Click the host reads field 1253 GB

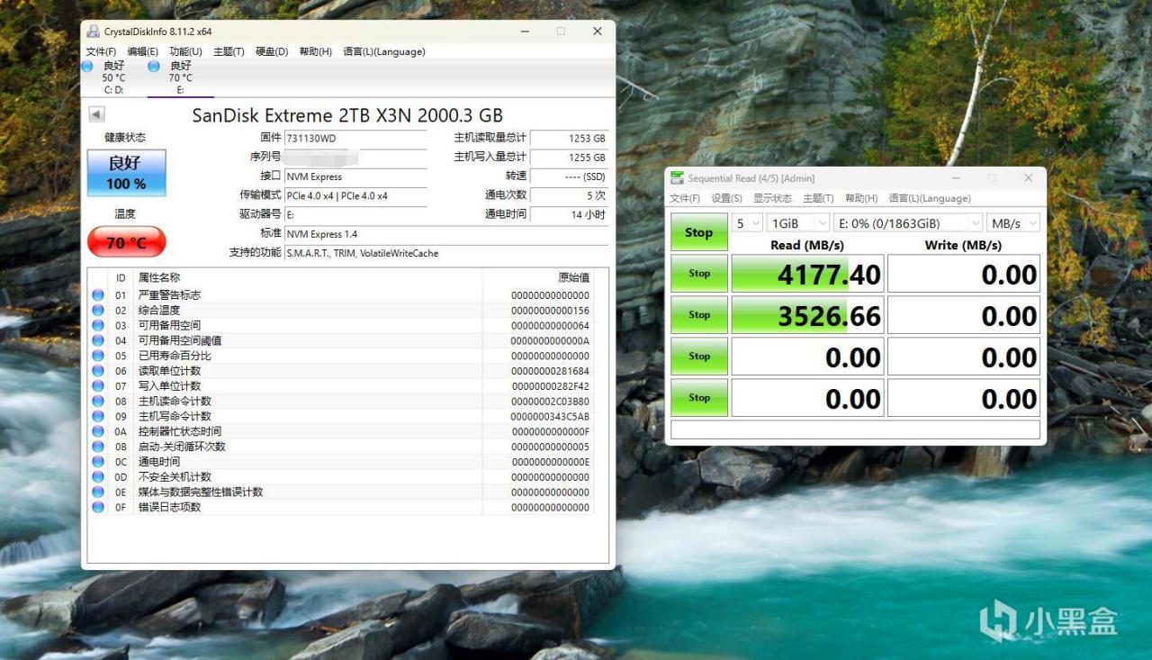tap(569, 139)
